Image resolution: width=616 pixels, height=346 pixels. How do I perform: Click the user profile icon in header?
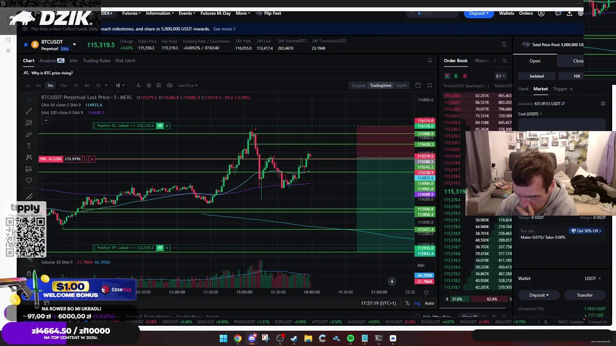tap(541, 13)
